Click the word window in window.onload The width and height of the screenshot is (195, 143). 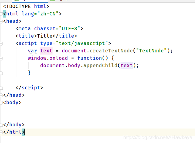pos(37,58)
